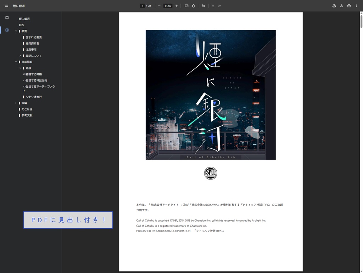Toggle the sidebar with the hamburger icon

pyautogui.click(x=6, y=6)
